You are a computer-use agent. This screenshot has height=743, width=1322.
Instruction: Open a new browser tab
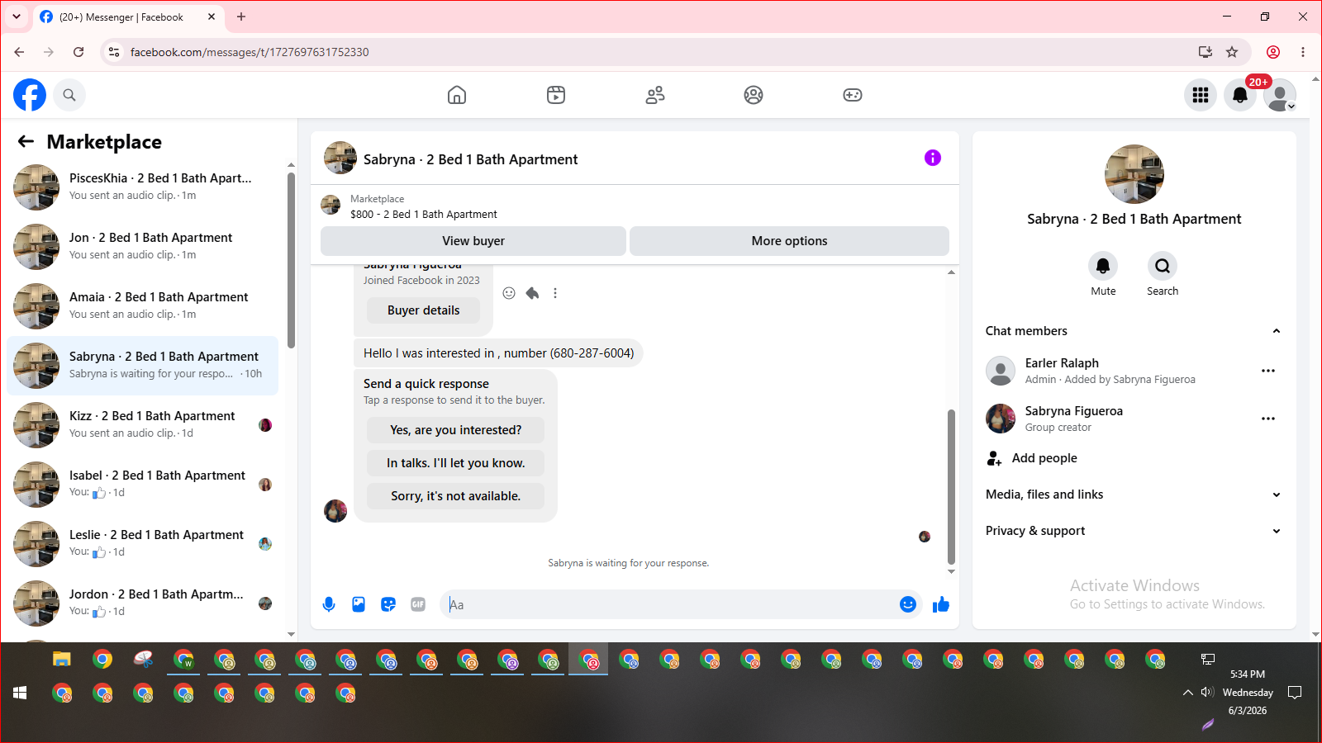[241, 17]
